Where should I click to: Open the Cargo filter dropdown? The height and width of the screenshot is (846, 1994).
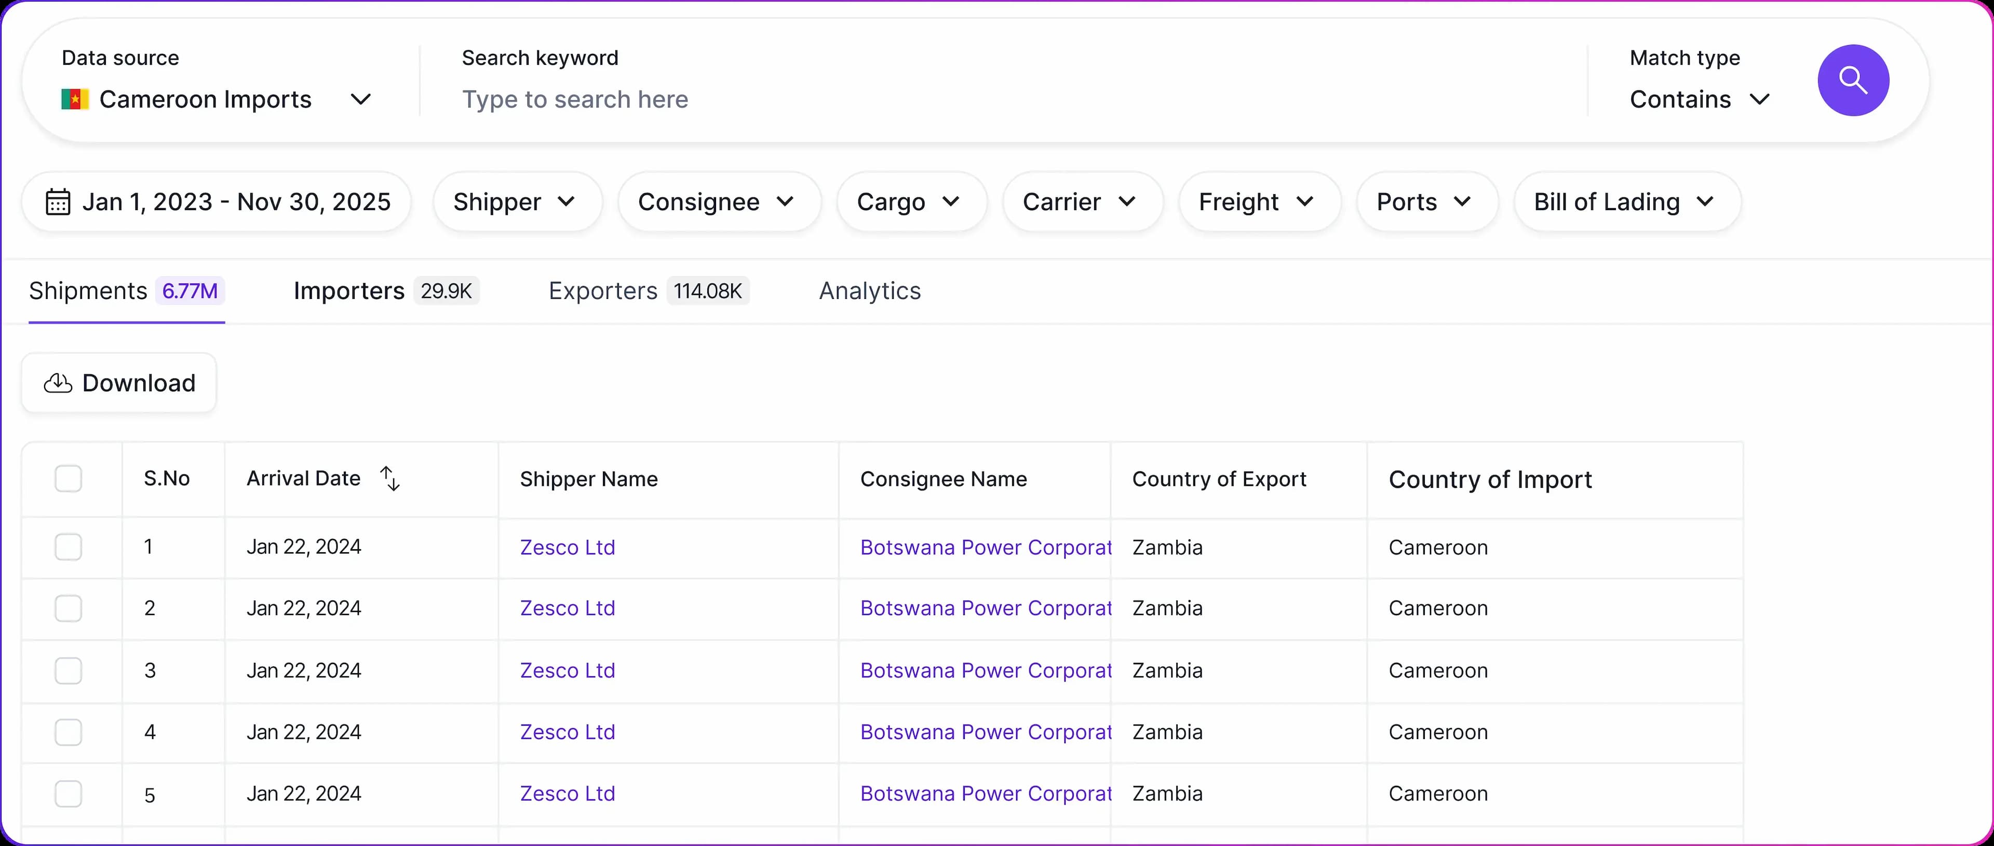click(910, 202)
